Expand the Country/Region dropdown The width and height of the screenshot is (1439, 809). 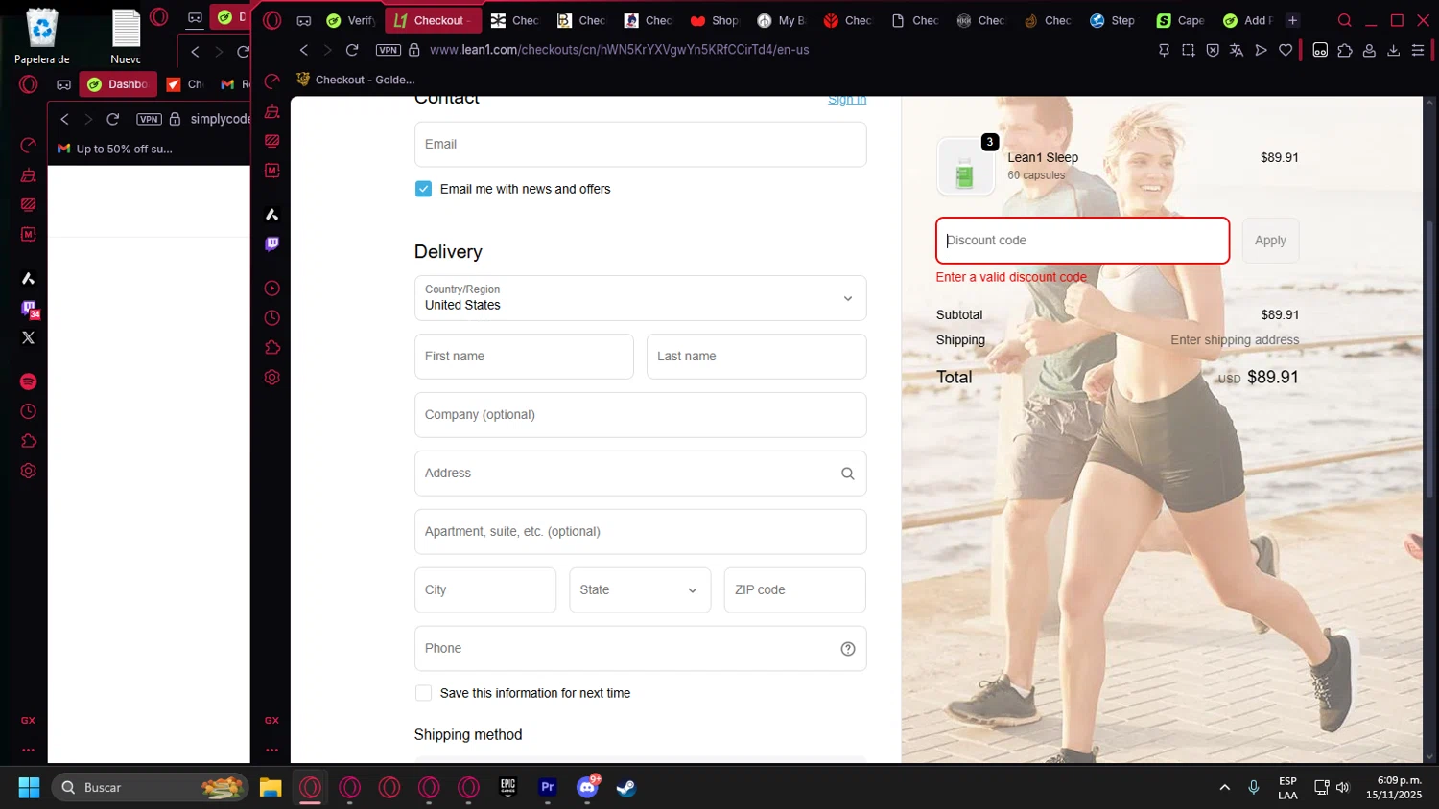pyautogui.click(x=641, y=298)
